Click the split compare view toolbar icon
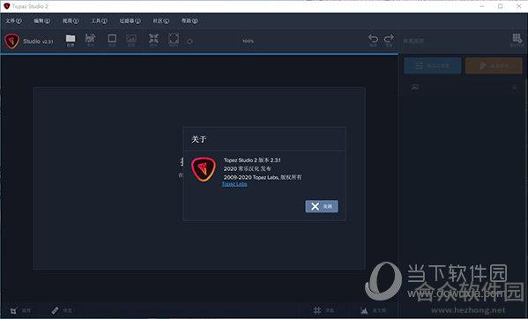This screenshot has height=319, width=528. point(131,40)
